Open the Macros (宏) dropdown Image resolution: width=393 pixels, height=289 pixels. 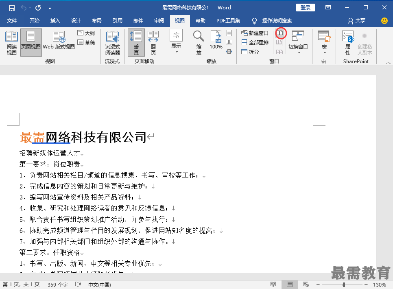324,42
